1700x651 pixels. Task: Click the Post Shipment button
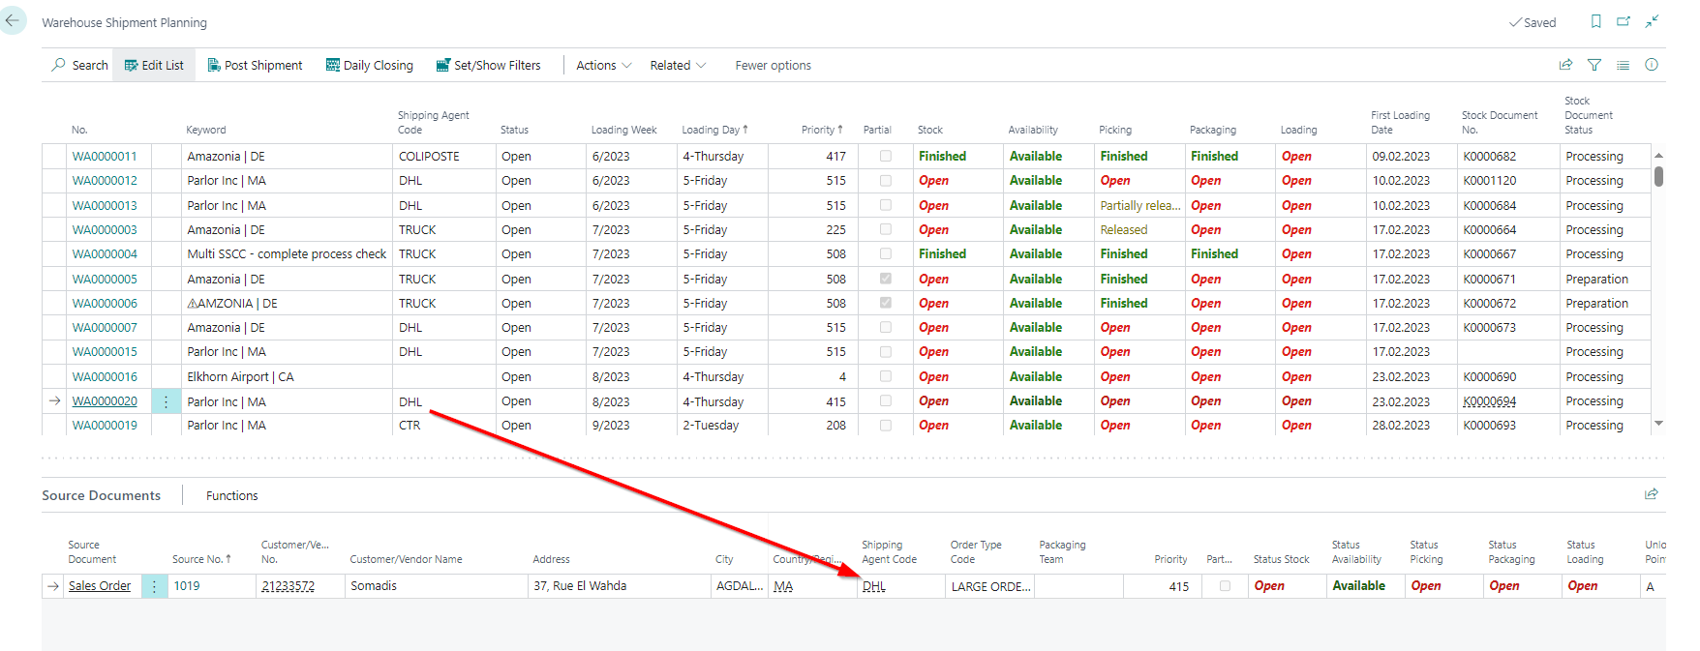click(x=255, y=65)
